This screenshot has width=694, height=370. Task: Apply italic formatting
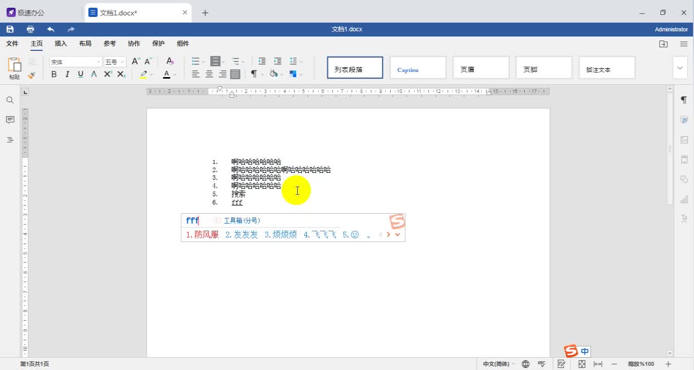[67, 74]
